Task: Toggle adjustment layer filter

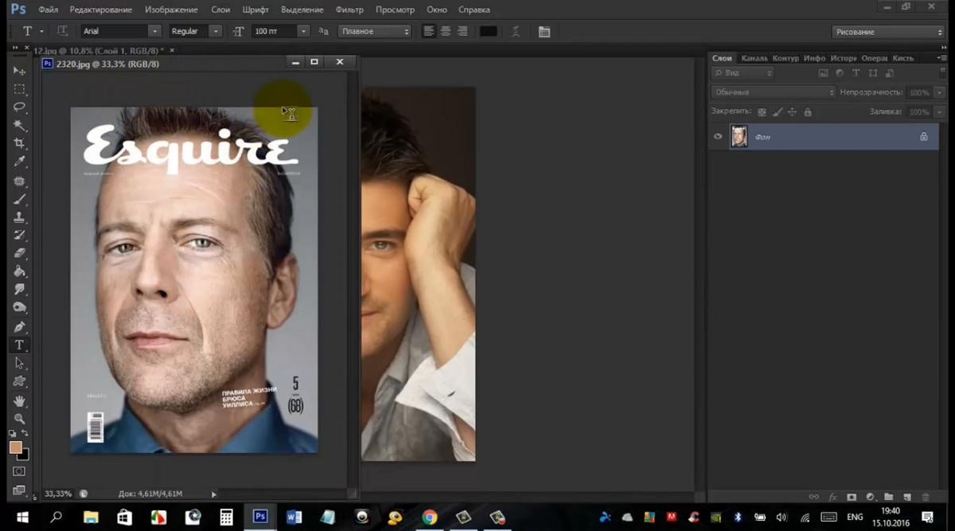Action: click(x=840, y=72)
